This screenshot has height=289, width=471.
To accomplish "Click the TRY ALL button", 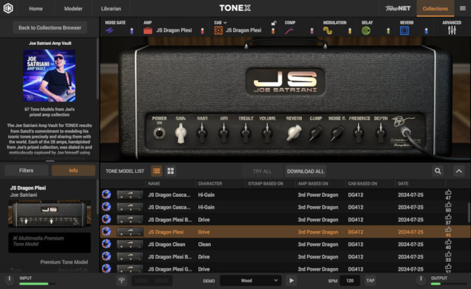I will click(262, 171).
